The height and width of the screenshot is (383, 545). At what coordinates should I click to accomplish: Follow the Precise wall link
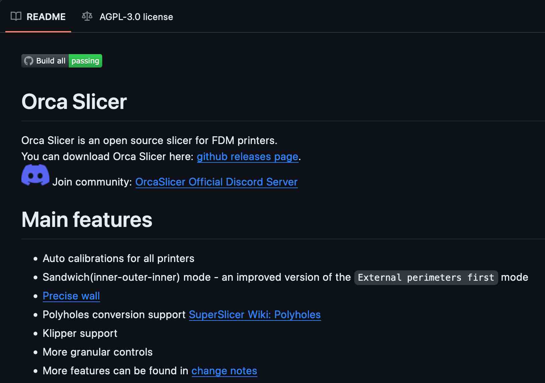[x=71, y=296]
